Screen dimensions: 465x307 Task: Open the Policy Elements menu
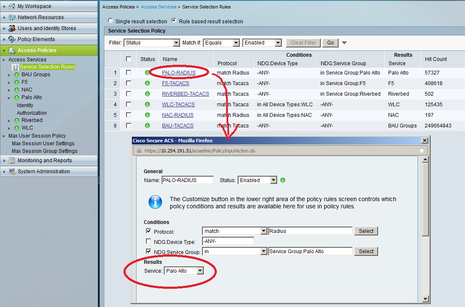(49, 39)
